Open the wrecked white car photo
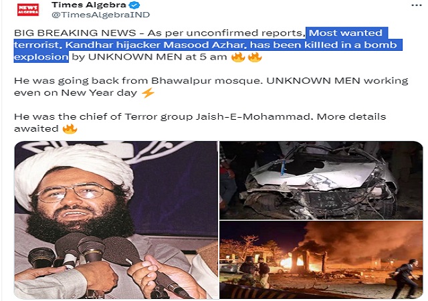This screenshot has height=301, width=428. [x=321, y=181]
